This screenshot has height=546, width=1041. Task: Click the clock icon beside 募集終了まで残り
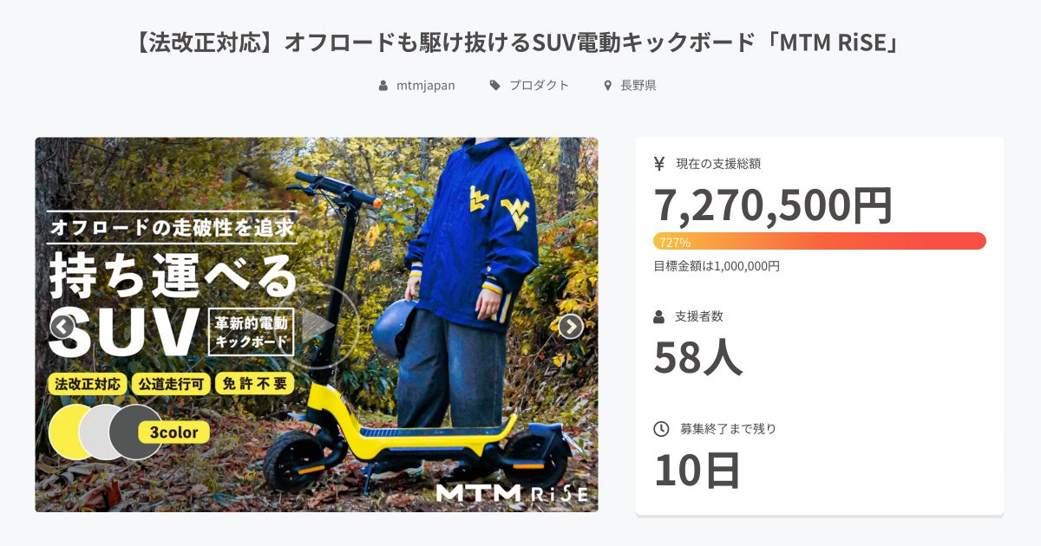click(661, 428)
